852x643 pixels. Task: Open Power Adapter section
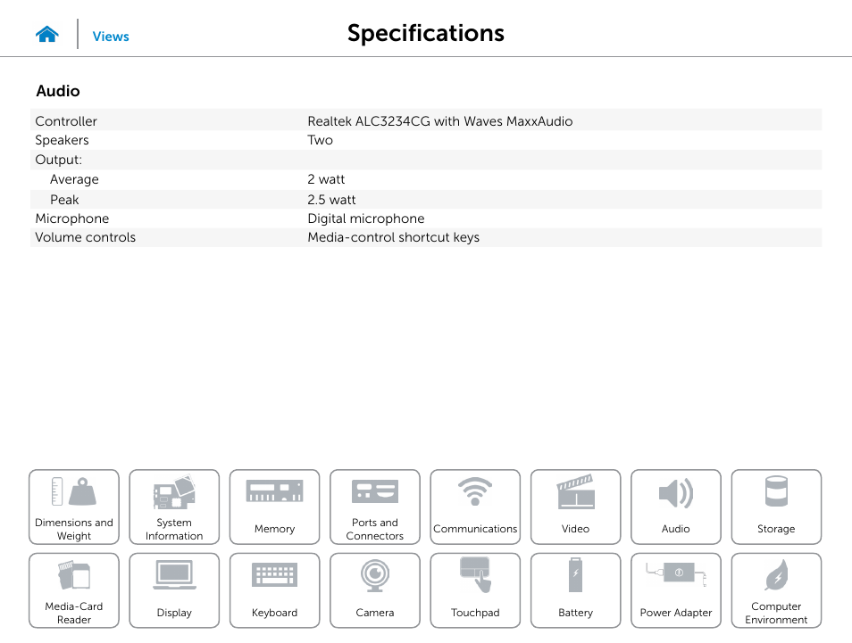(x=676, y=590)
